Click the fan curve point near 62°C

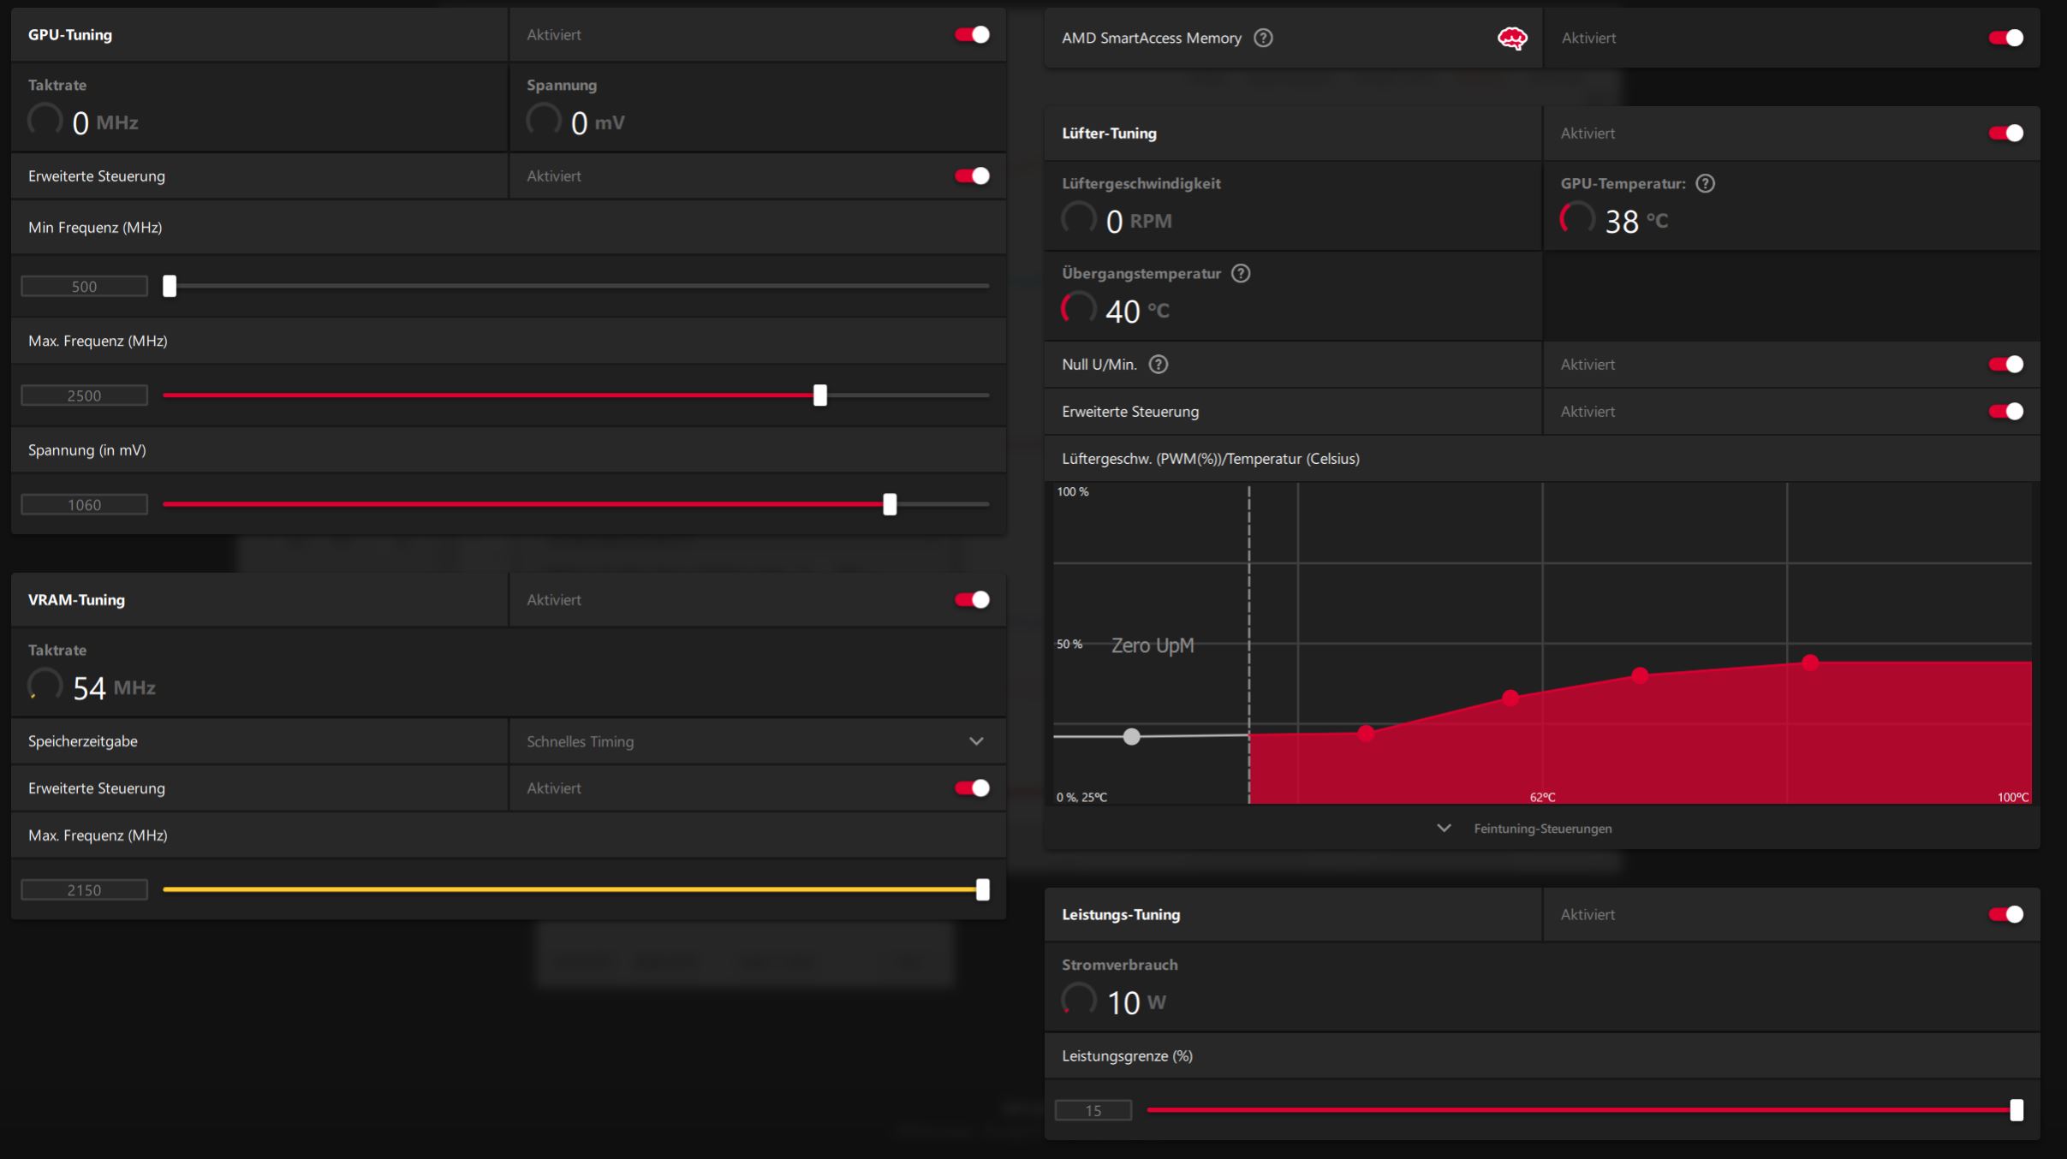click(x=1511, y=698)
